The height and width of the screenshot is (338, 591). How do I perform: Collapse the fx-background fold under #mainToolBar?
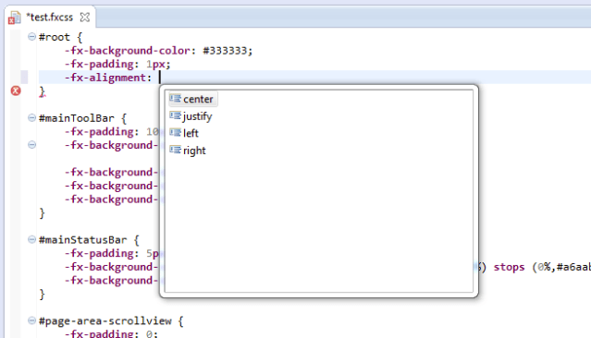tap(32, 145)
